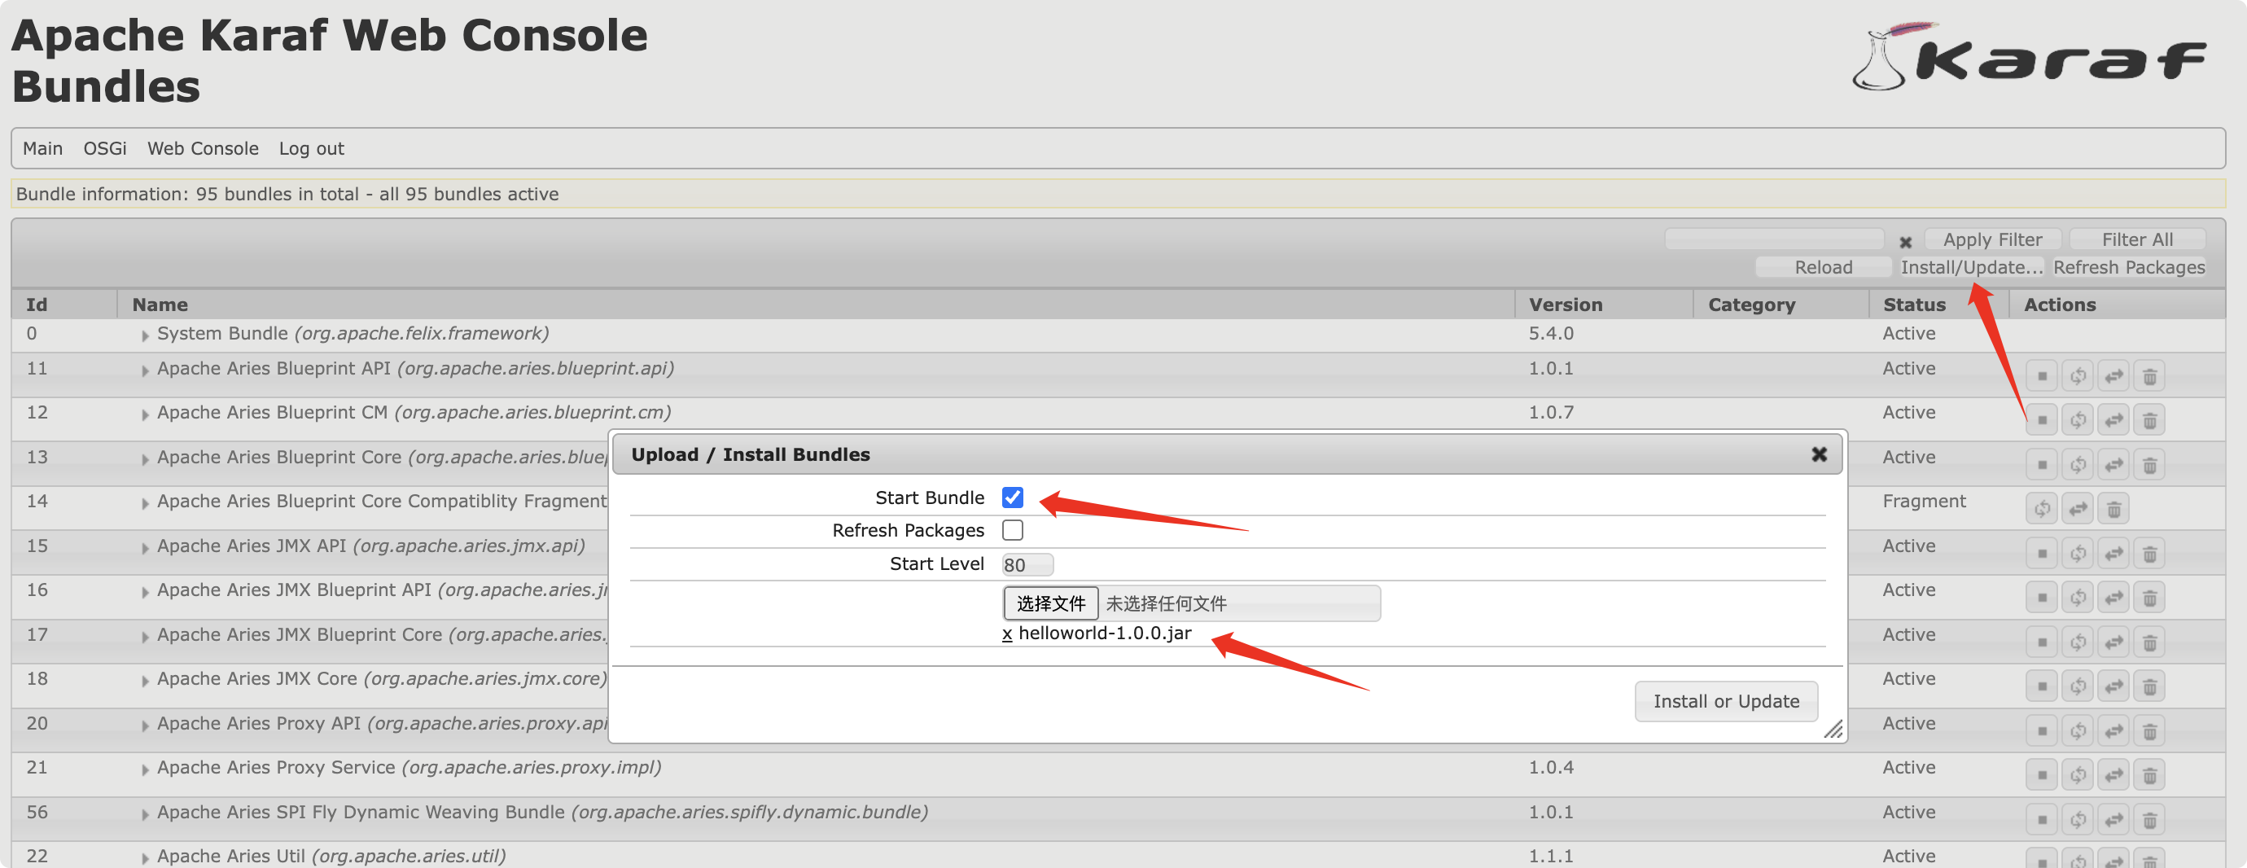Refresh package imports for bundle 56
2247x868 pixels.
(x=2078, y=819)
